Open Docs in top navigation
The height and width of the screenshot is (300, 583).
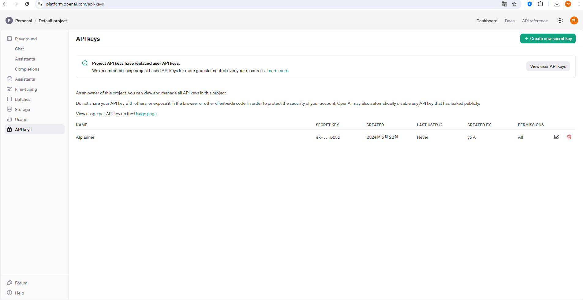coord(510,21)
